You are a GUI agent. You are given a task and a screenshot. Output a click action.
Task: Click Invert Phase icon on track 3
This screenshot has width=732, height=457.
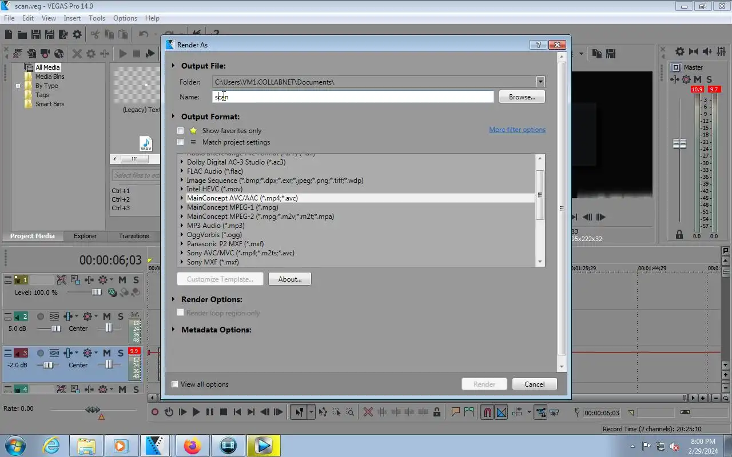tap(54, 353)
